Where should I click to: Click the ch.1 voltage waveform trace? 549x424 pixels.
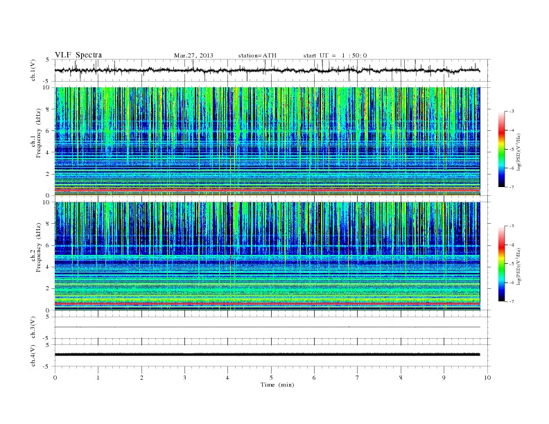[267, 70]
